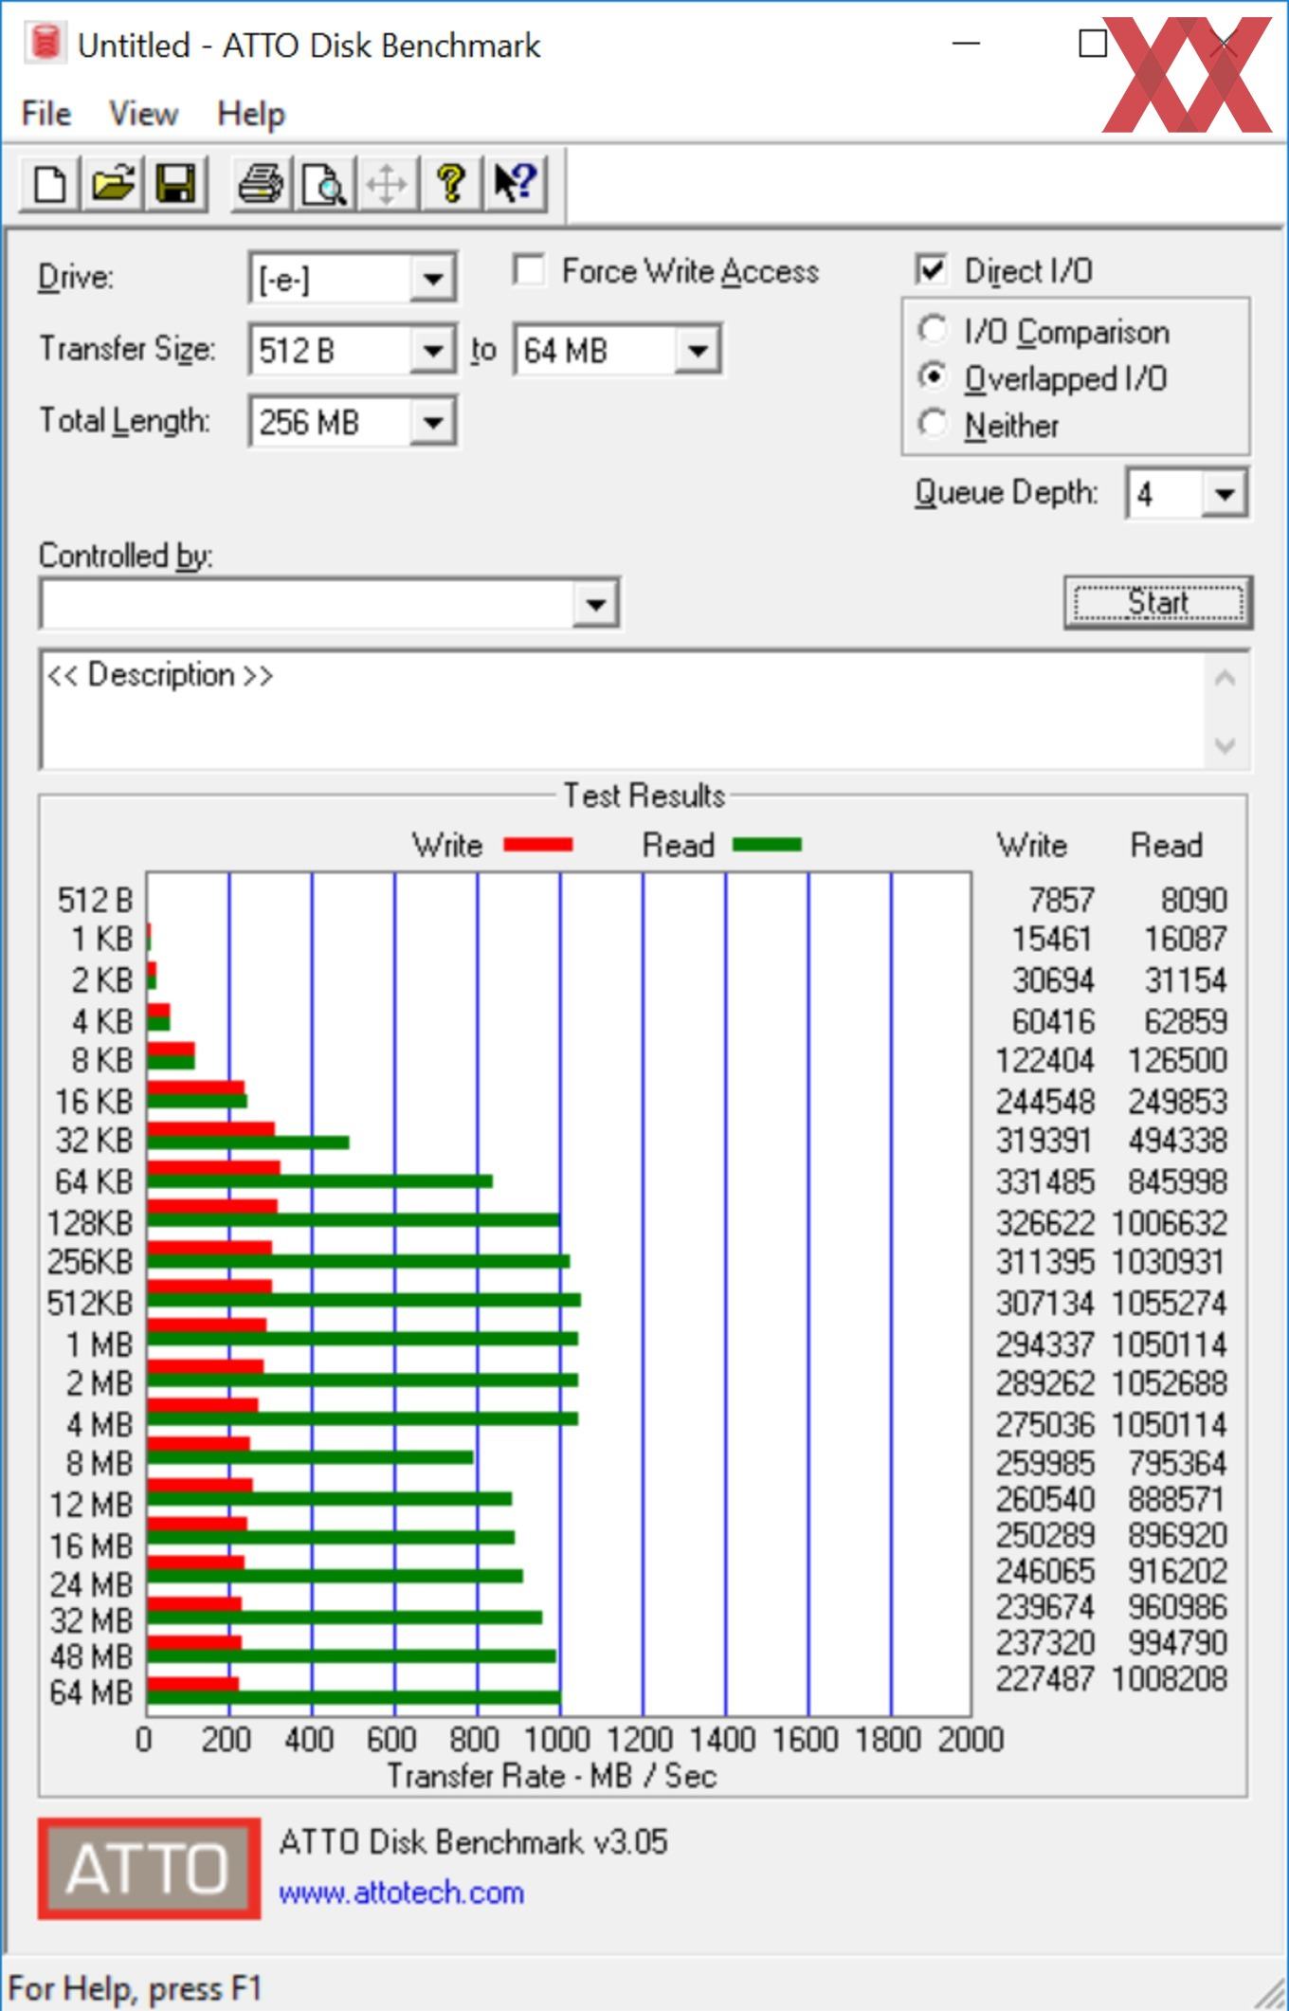Click the Save floppy disk icon
1289x2011 pixels.
point(175,183)
